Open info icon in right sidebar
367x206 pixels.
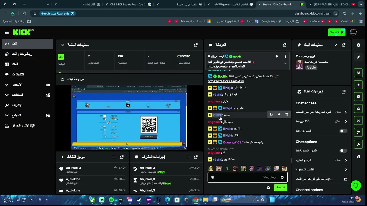coord(358,45)
